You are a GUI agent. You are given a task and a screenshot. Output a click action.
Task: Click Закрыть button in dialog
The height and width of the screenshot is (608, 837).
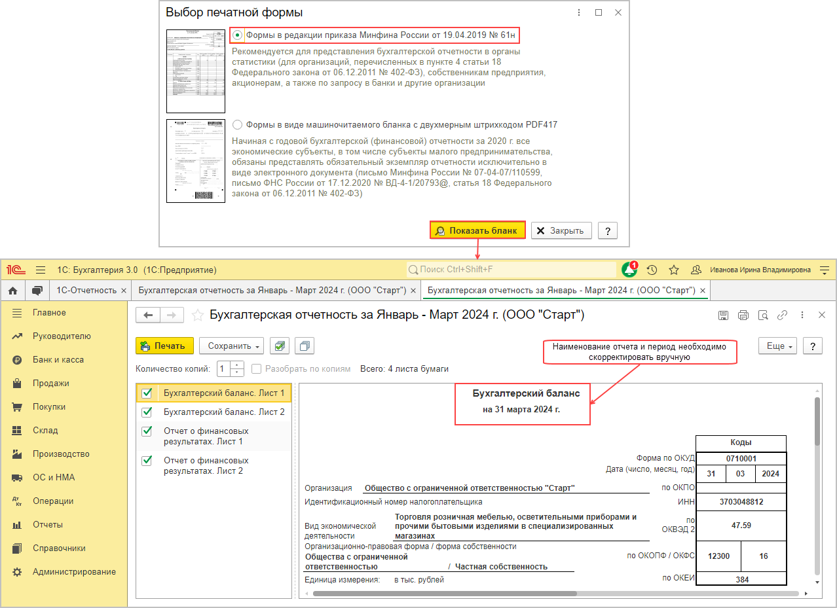tap(561, 230)
